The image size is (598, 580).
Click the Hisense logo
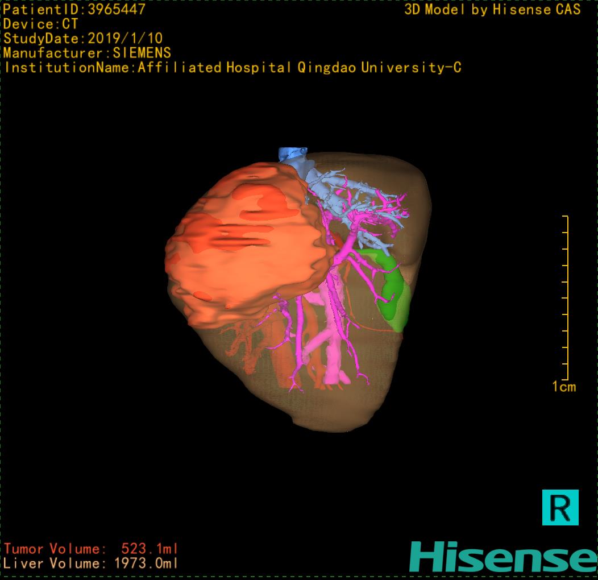503,557
